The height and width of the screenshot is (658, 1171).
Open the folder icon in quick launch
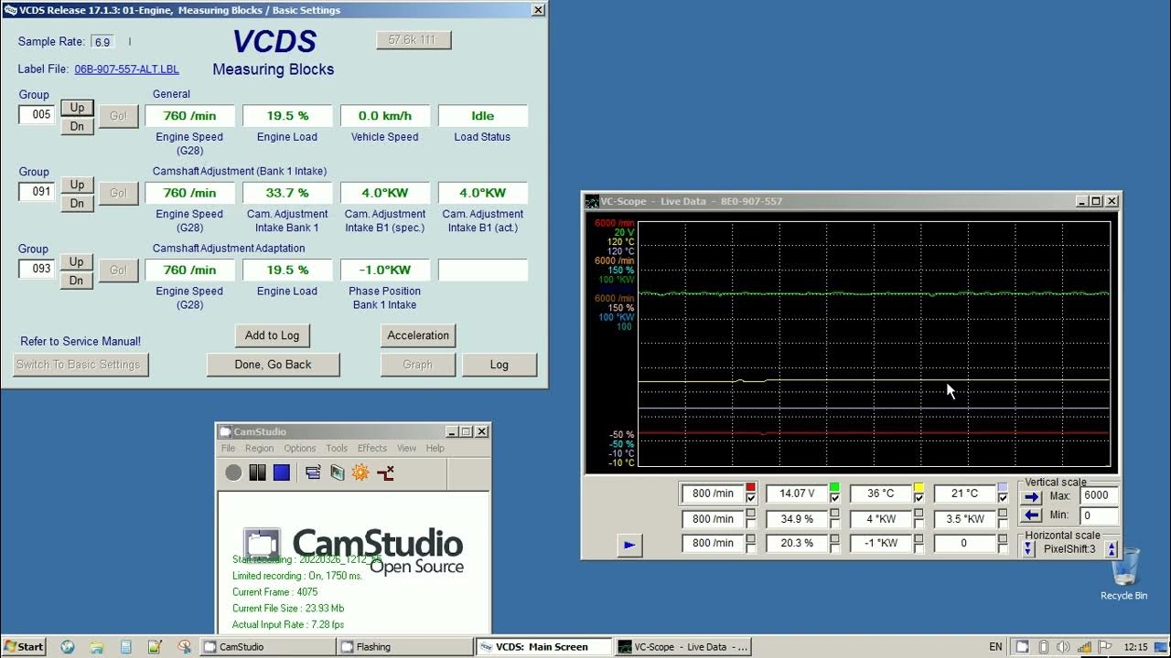pos(97,646)
